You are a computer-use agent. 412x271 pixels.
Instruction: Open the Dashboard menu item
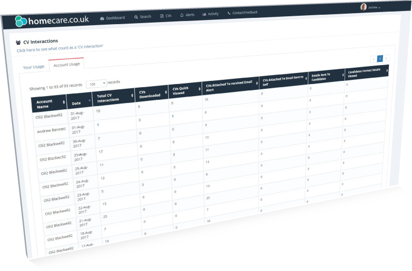pos(113,18)
